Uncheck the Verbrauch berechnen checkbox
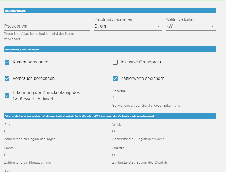Viewport: 226px width, 172px height. click(7, 79)
